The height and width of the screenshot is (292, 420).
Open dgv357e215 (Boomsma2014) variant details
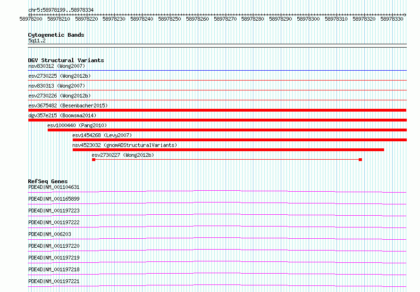point(62,115)
